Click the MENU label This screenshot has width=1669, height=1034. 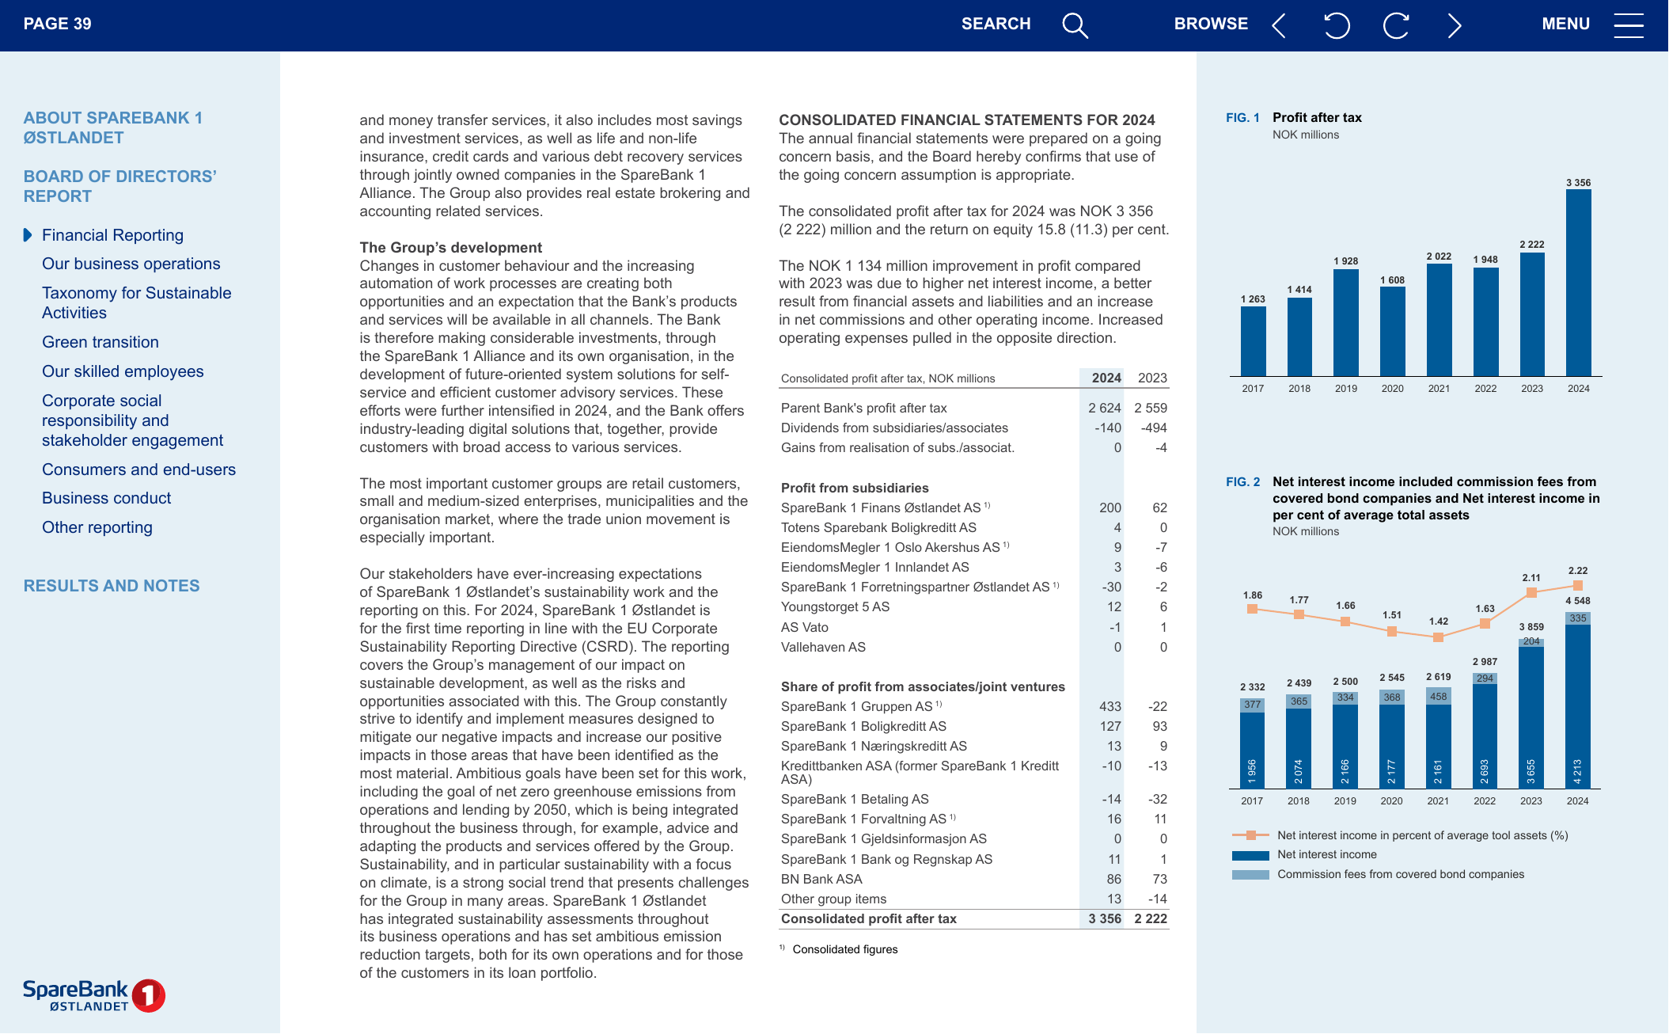[x=1565, y=24]
